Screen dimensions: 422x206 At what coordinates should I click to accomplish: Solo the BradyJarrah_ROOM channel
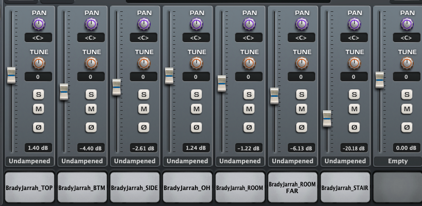click(249, 95)
